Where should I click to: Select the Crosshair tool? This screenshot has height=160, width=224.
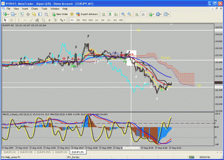click(x=11, y=20)
